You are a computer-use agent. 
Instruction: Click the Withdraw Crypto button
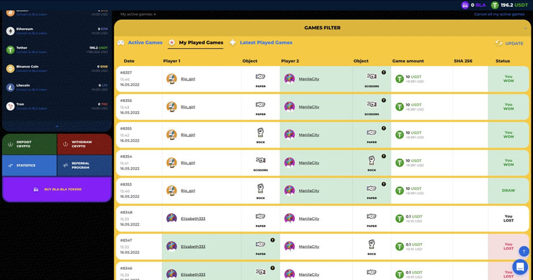[84, 144]
